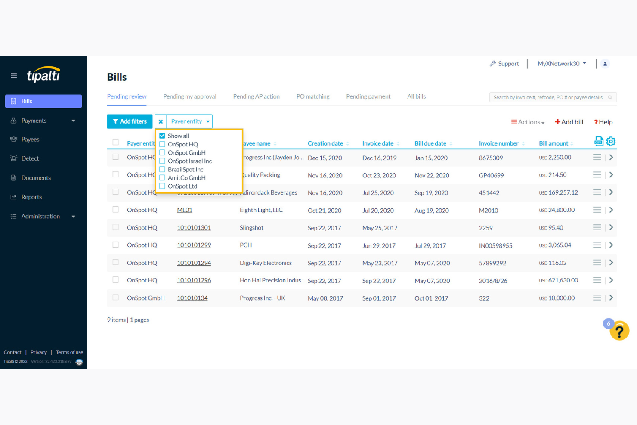Open row menu for invoice 451442

[597, 192]
